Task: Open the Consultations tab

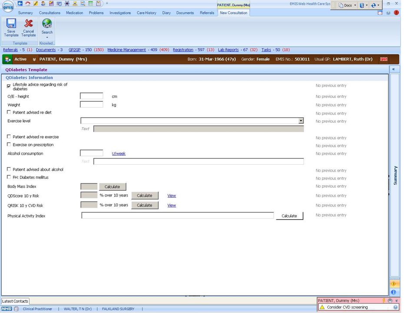Action: [x=50, y=13]
